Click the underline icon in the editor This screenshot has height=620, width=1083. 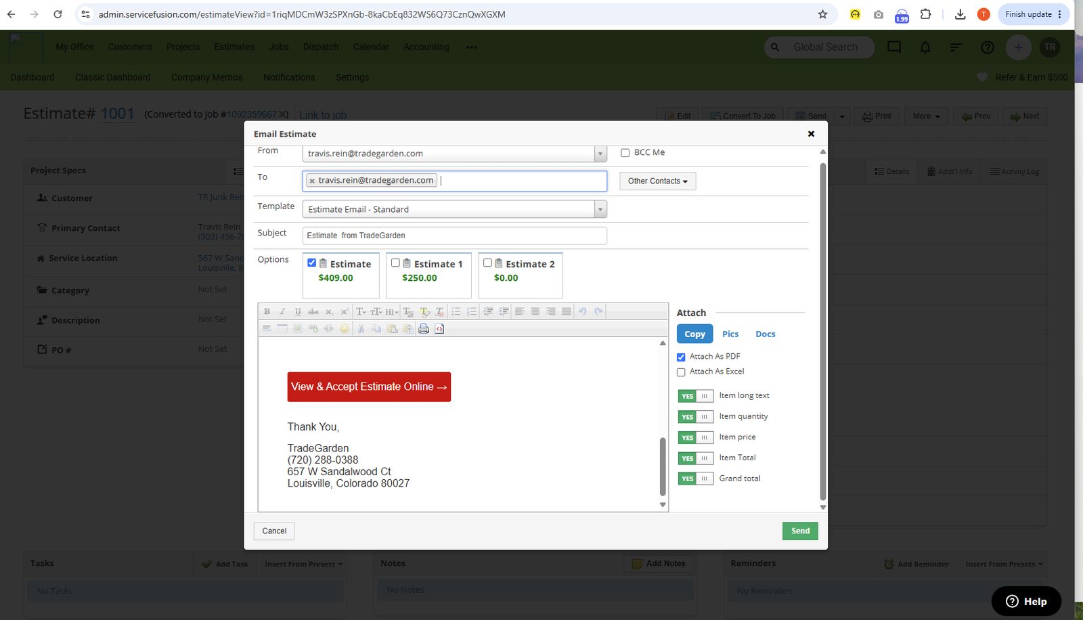298,311
